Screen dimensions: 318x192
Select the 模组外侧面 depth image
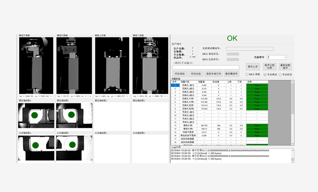pos(36,65)
